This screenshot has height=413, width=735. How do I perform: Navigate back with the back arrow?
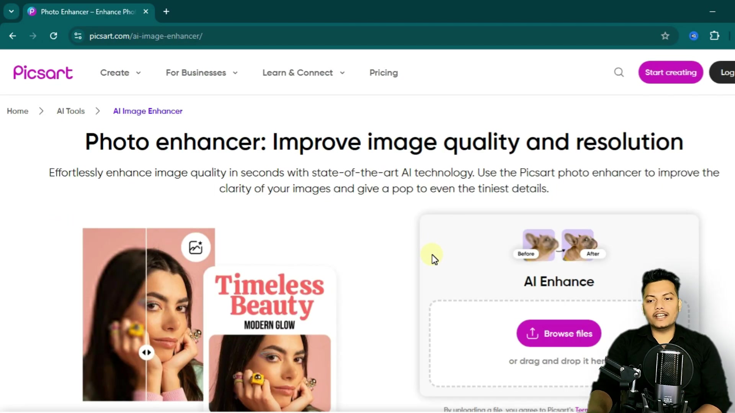13,36
